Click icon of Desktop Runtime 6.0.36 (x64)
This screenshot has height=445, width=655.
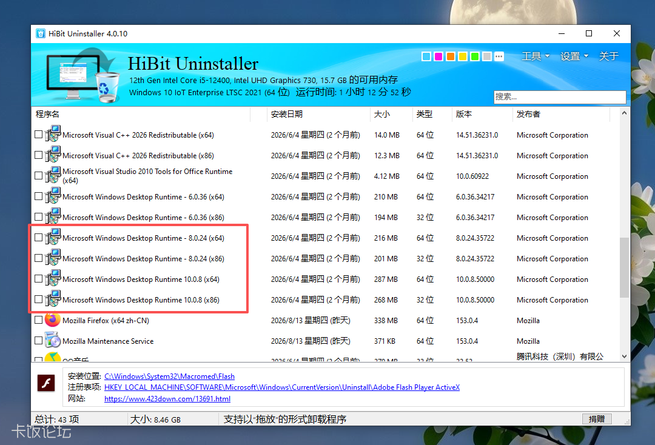pyautogui.click(x=53, y=196)
